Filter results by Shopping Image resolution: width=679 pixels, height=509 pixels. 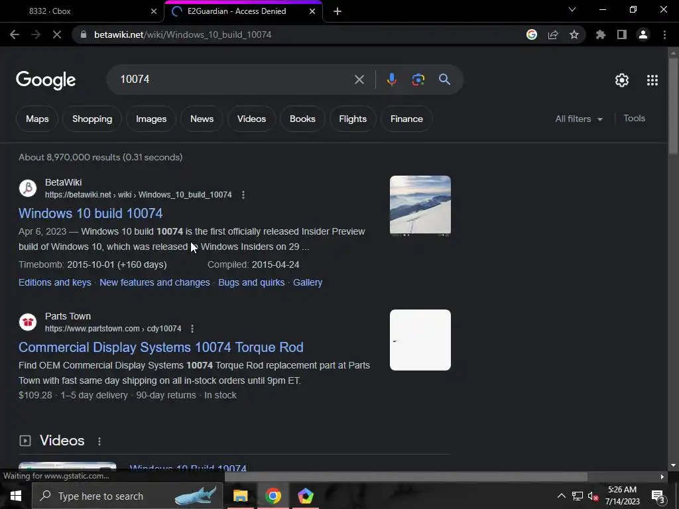click(x=92, y=119)
